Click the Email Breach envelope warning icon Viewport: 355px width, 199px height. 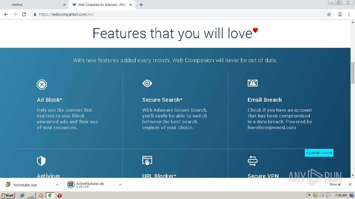pyautogui.click(x=253, y=83)
